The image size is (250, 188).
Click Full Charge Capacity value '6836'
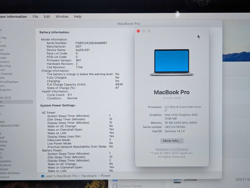coord(119,84)
